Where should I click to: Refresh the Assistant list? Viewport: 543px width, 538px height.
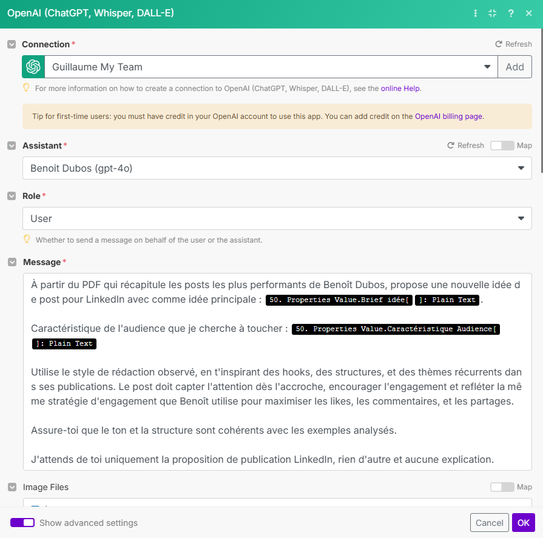pyautogui.click(x=465, y=146)
